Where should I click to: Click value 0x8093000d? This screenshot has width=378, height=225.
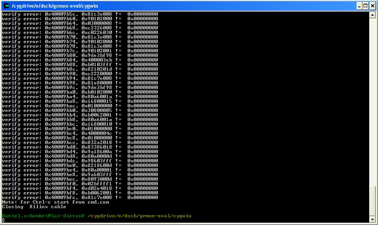97,179
